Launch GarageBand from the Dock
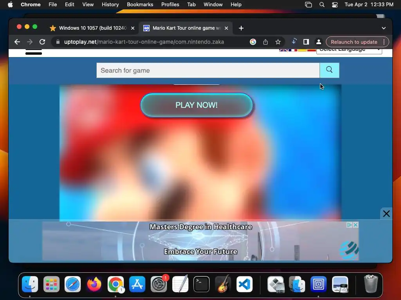Viewport: 401px width, 300px height. pyautogui.click(x=223, y=284)
